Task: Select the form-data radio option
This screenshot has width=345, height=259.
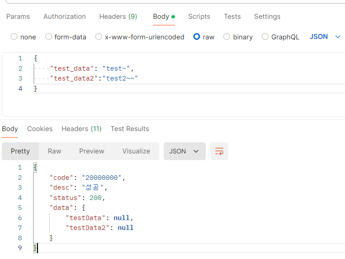Action: click(x=48, y=37)
